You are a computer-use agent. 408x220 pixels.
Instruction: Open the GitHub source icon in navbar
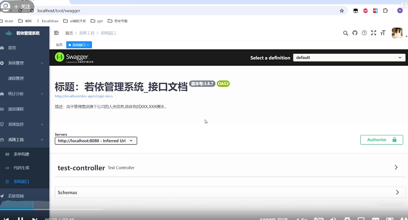(355, 33)
